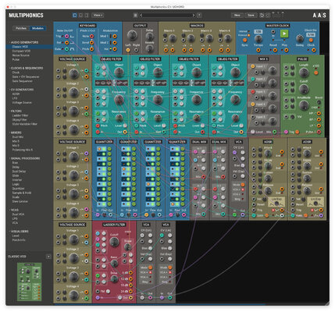Click the Keyboard Gate output jack
The image size is (335, 312).
67,49
